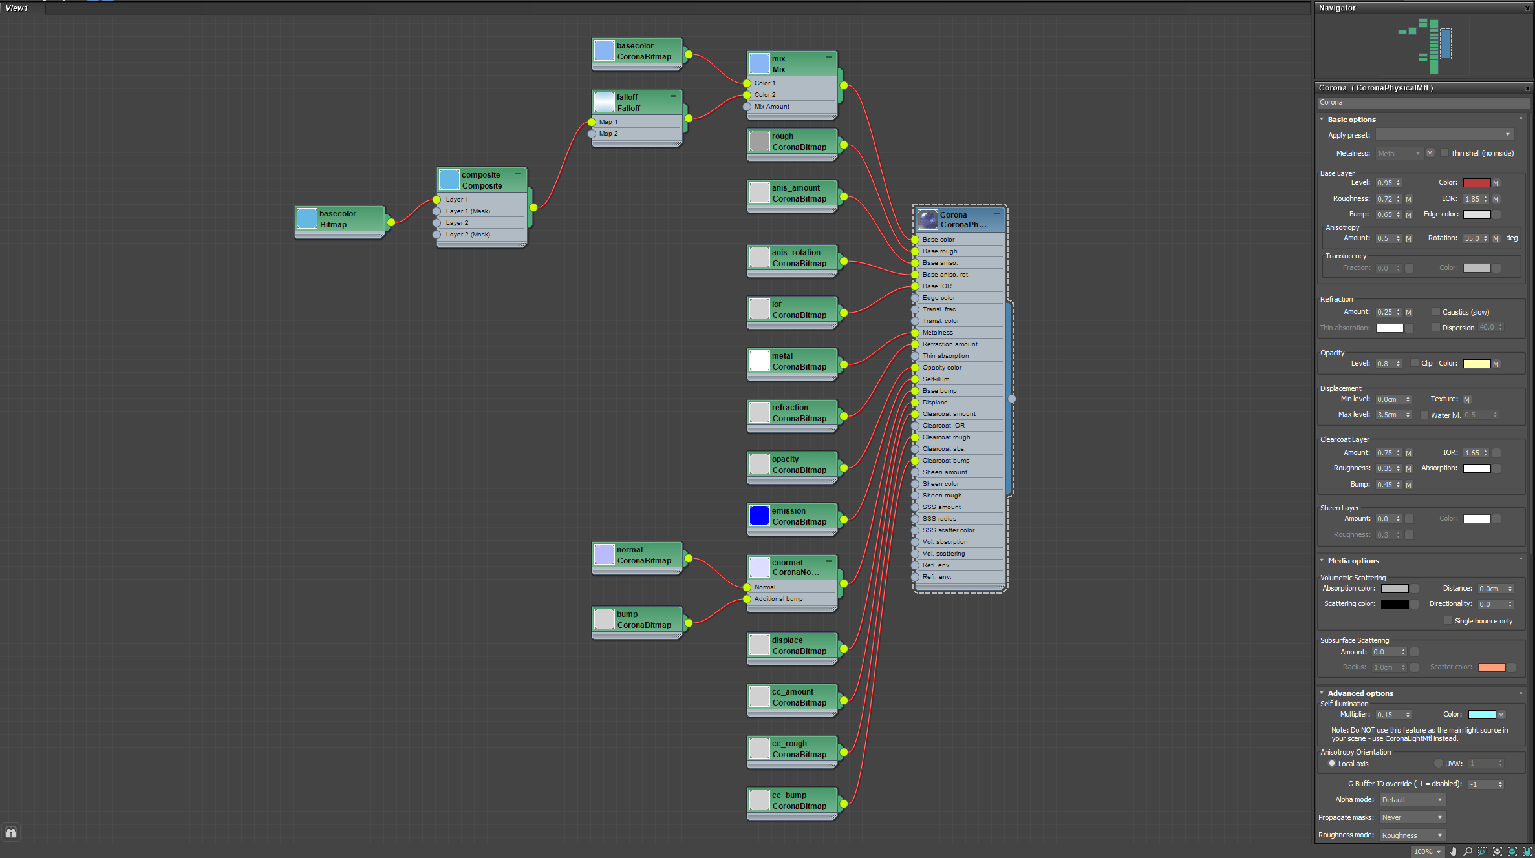This screenshot has height=858, width=1535.
Task: Click the Zoom magnifier tool
Action: 1468,852
